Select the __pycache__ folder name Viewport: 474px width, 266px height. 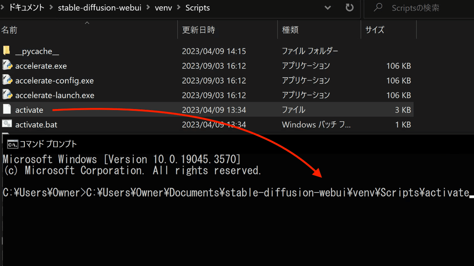[37, 51]
